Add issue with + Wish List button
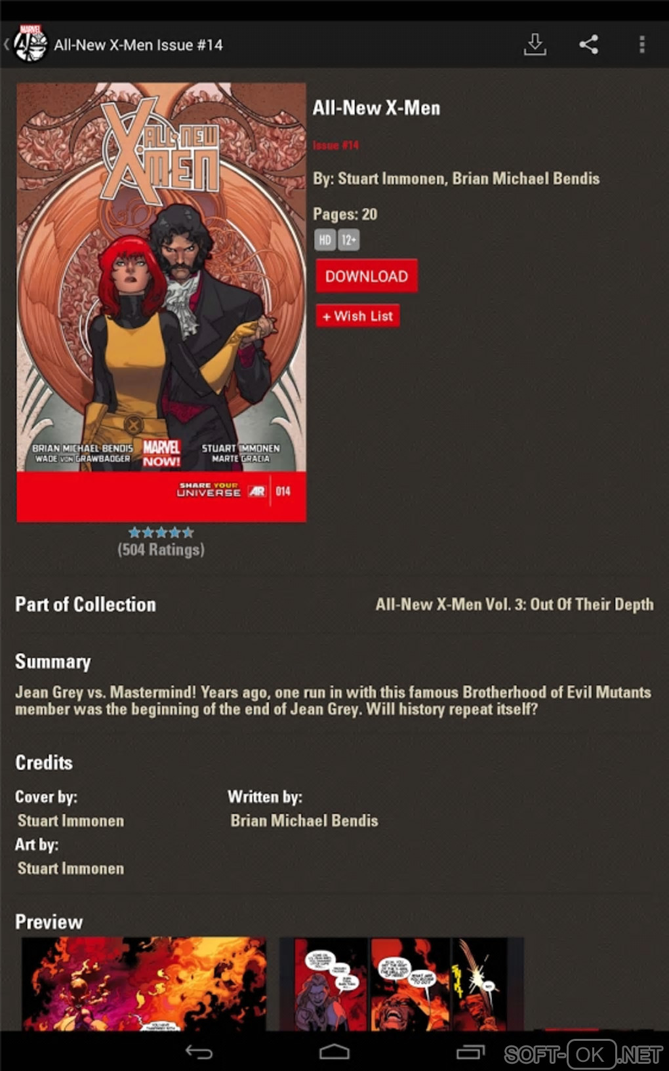Viewport: 669px width, 1071px height. click(357, 315)
